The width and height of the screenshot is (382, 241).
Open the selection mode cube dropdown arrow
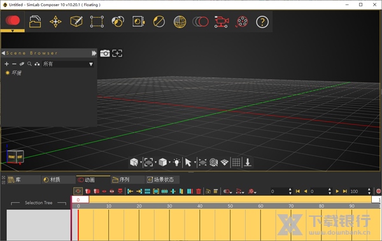tap(141, 162)
